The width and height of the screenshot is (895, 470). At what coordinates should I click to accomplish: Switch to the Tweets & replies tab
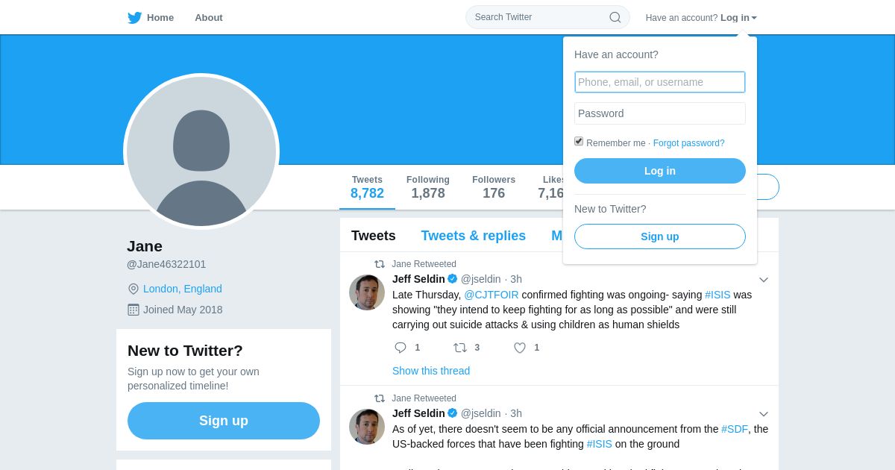tap(473, 236)
